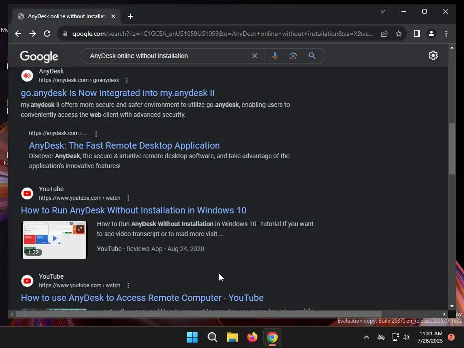
Task: Share this page from address bar
Action: point(384,34)
